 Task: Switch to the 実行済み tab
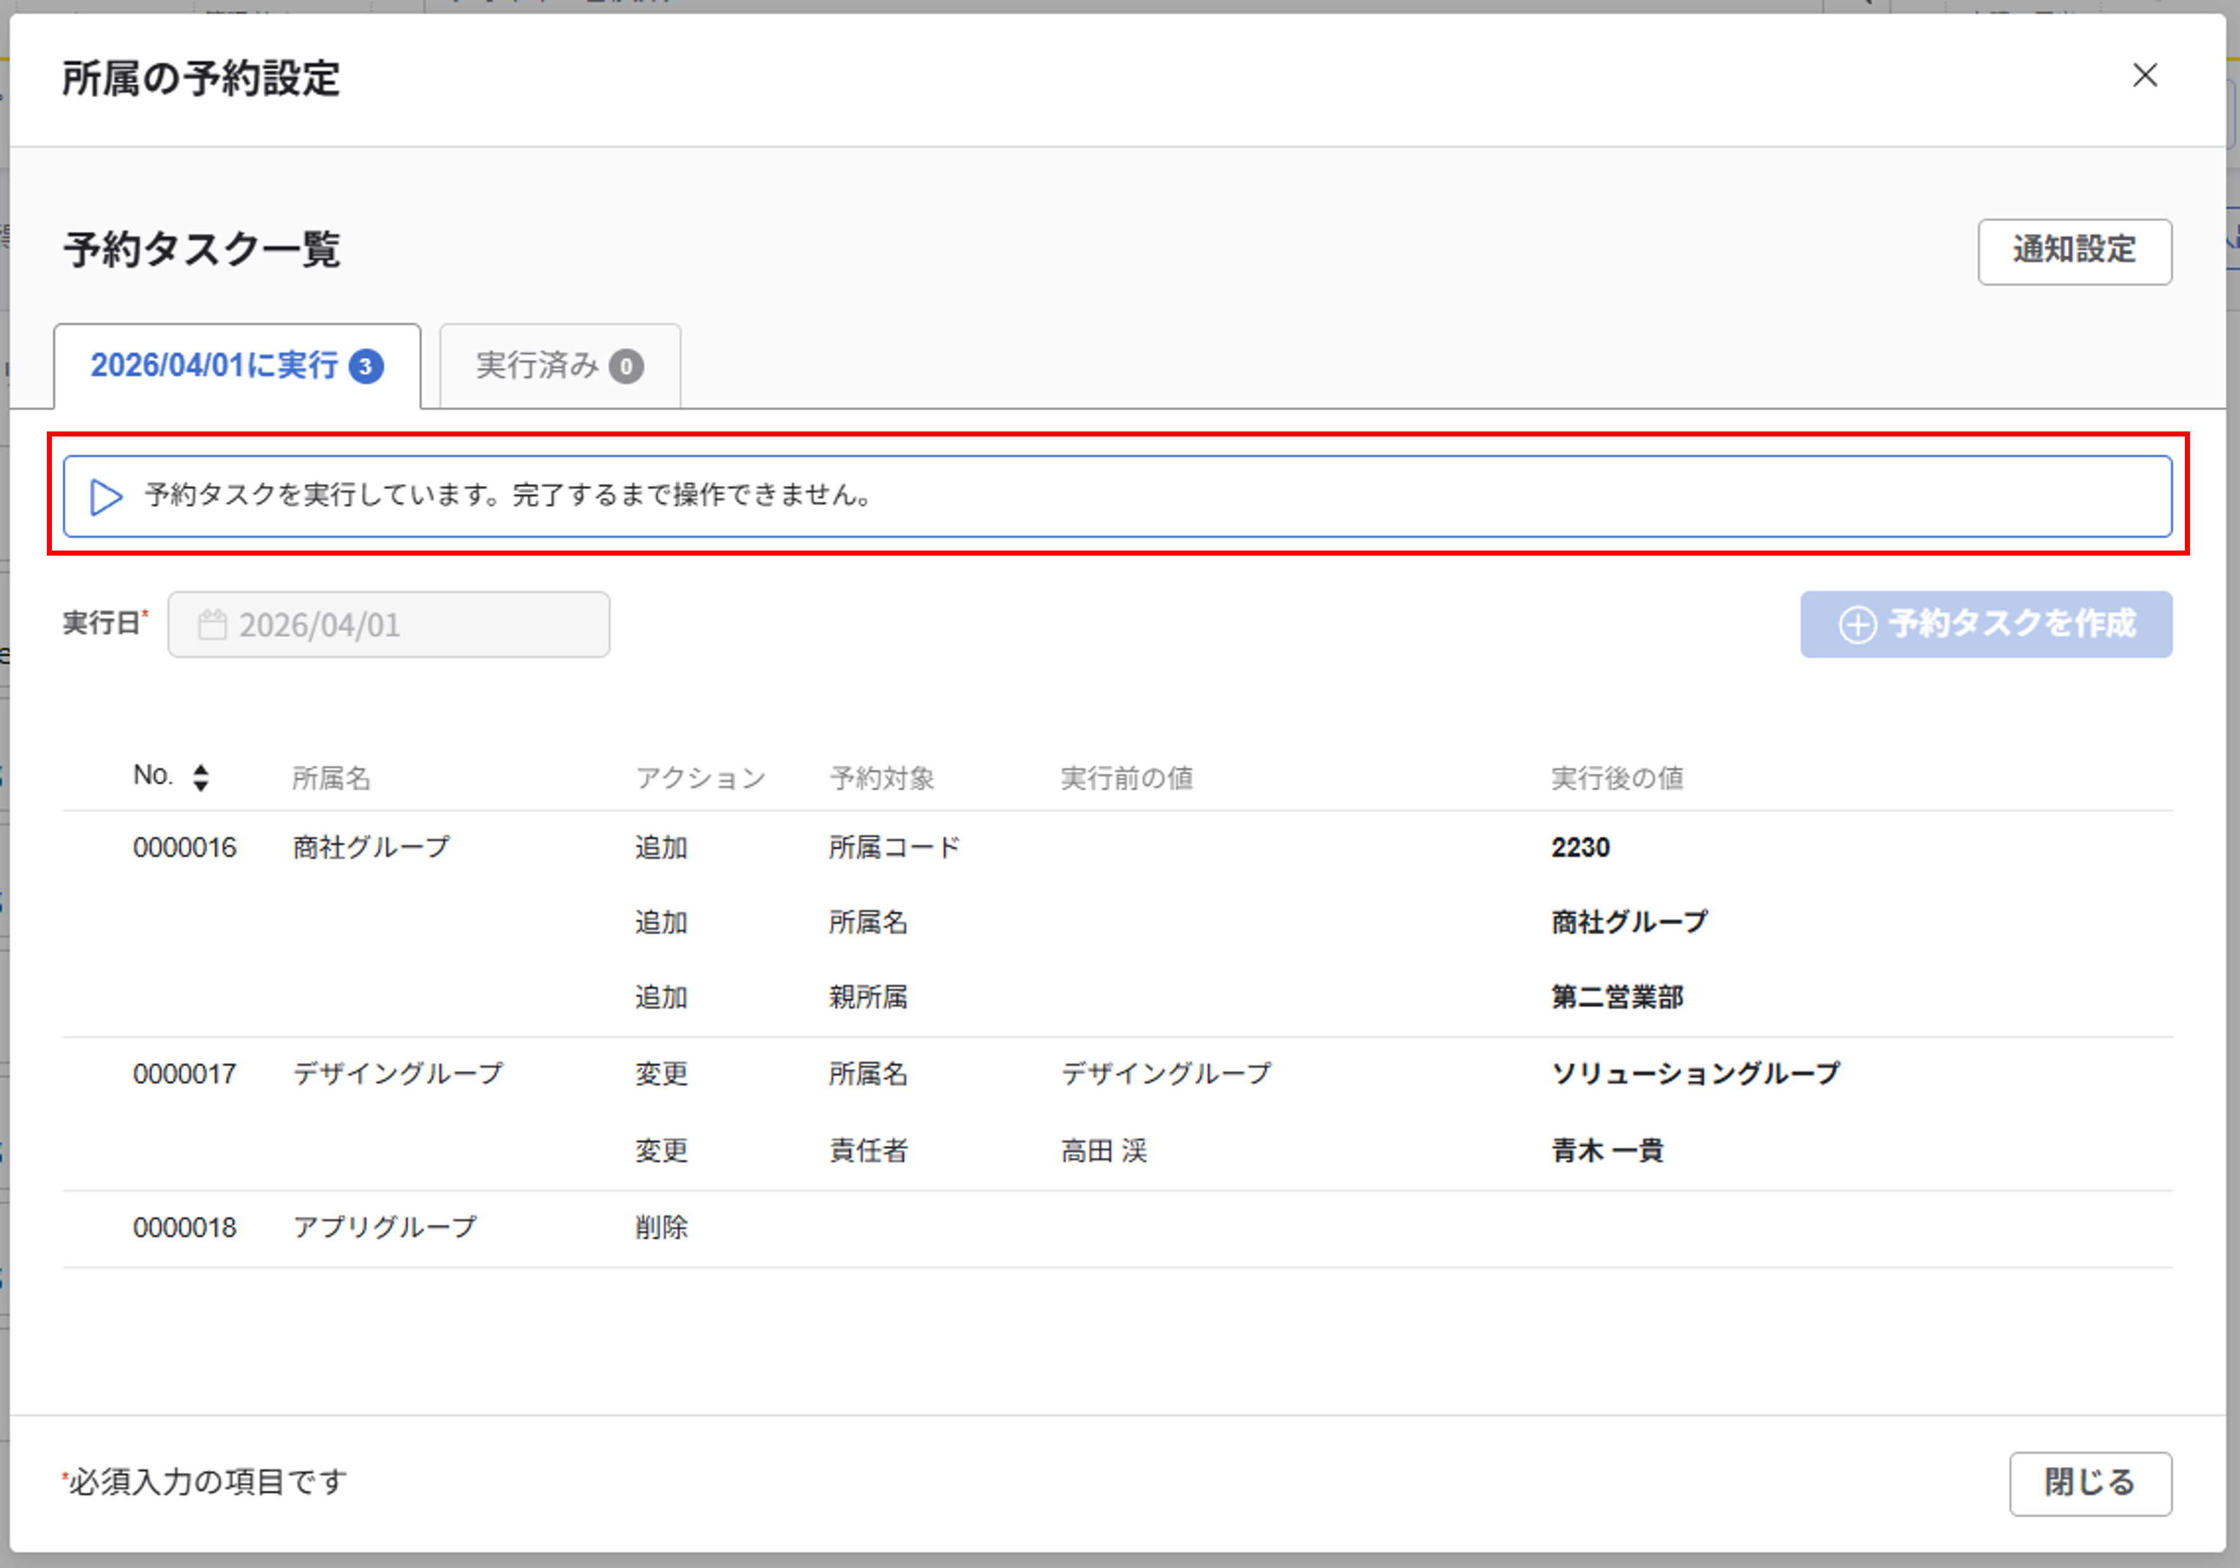tap(537, 366)
